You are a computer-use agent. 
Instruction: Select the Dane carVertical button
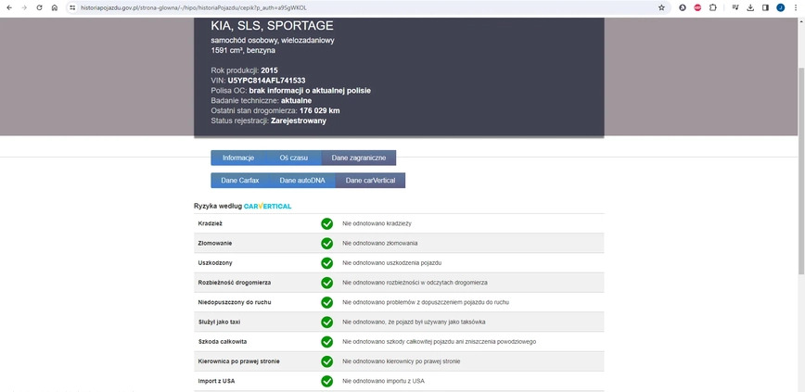coord(370,180)
